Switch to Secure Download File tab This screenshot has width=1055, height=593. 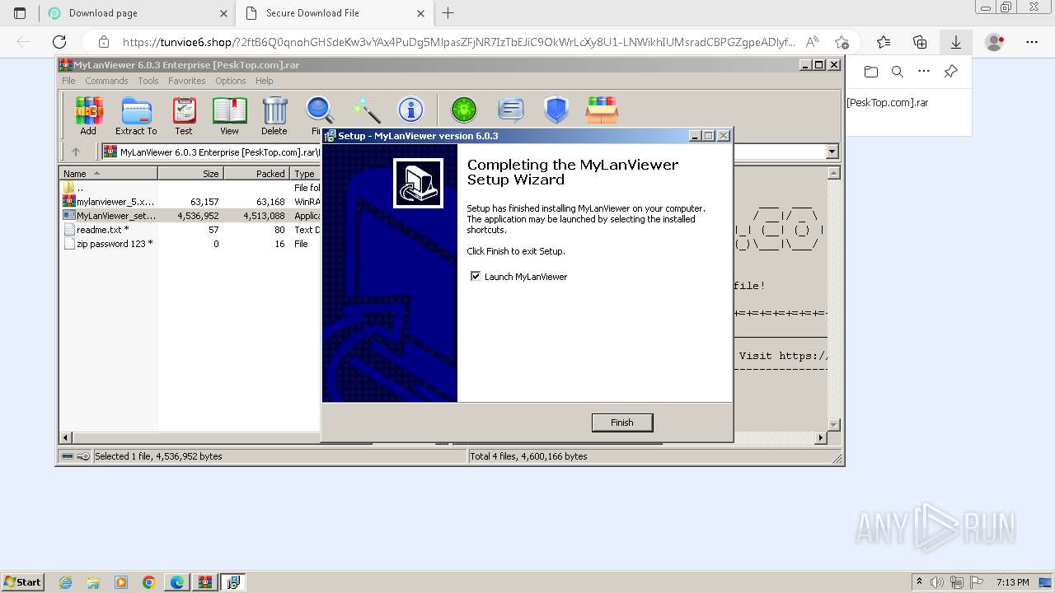(334, 13)
